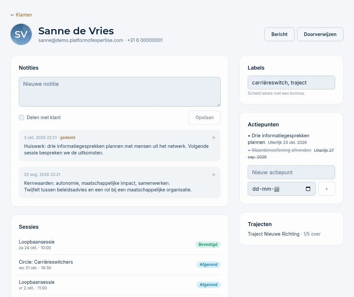Add the action point with the plus button

coord(327,189)
